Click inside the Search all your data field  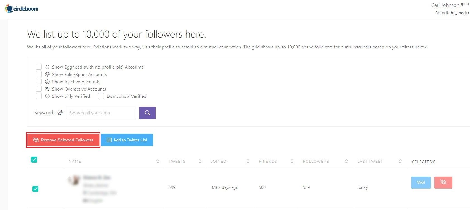[x=100, y=113]
